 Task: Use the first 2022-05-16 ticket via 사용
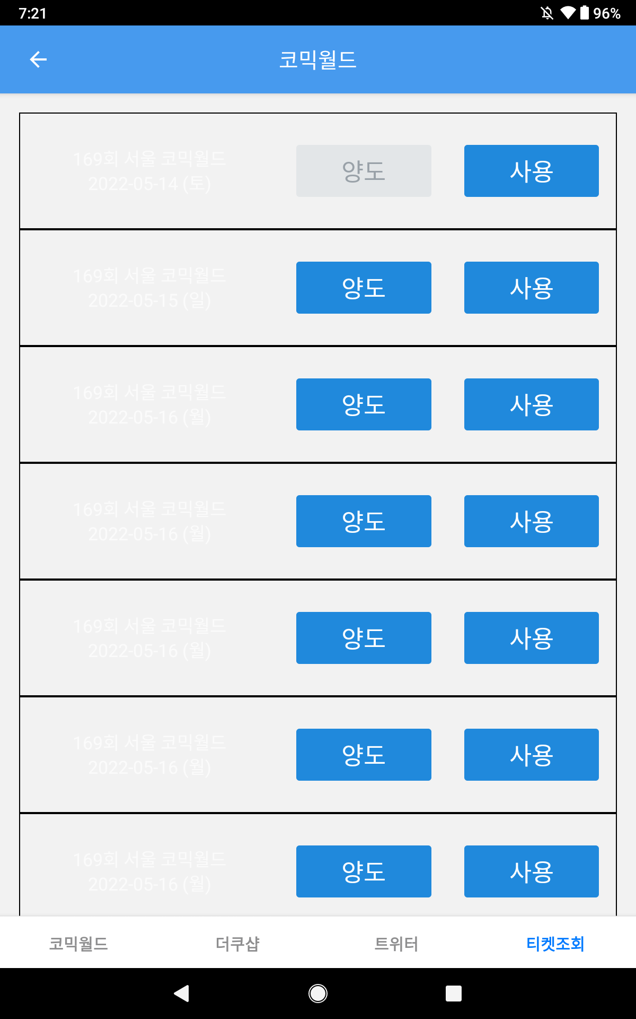click(531, 404)
